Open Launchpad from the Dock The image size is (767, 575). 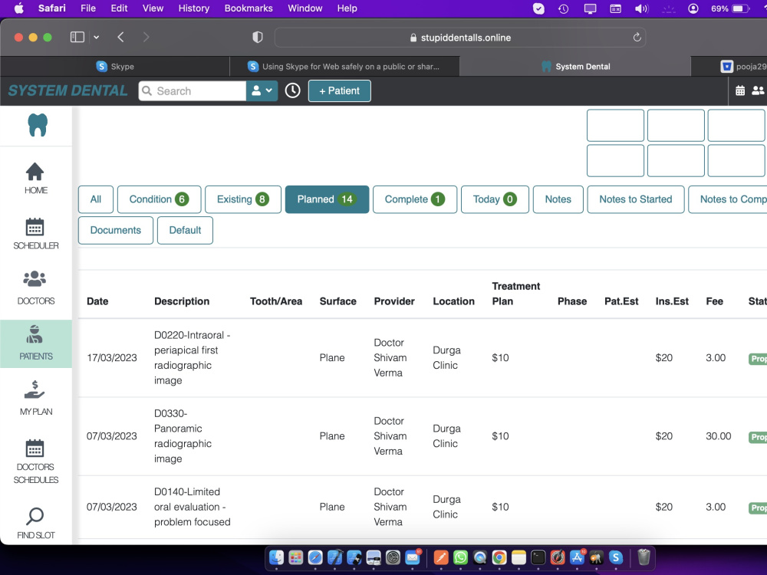[296, 557]
